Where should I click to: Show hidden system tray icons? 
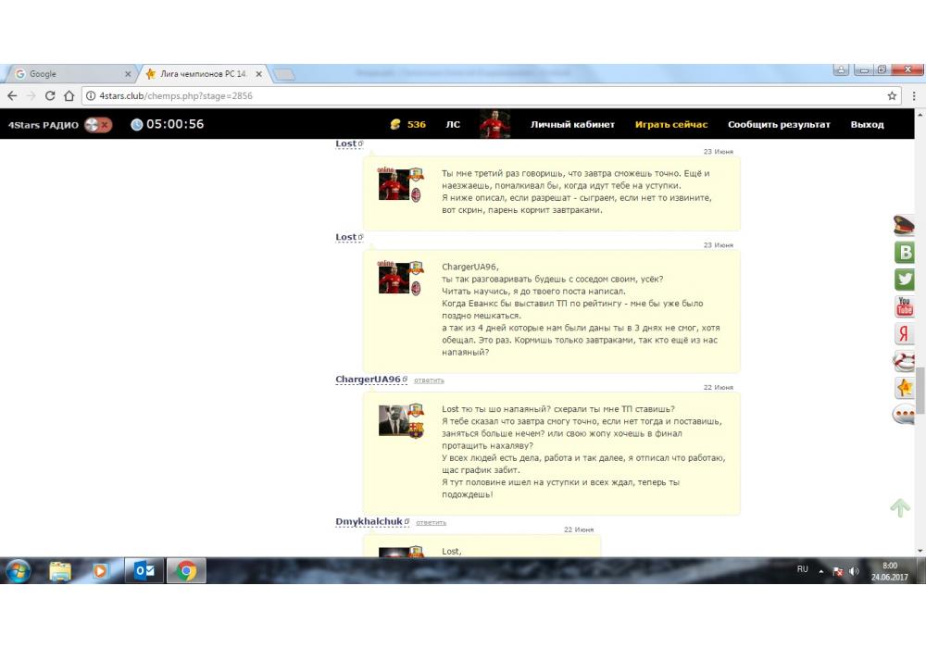point(820,571)
